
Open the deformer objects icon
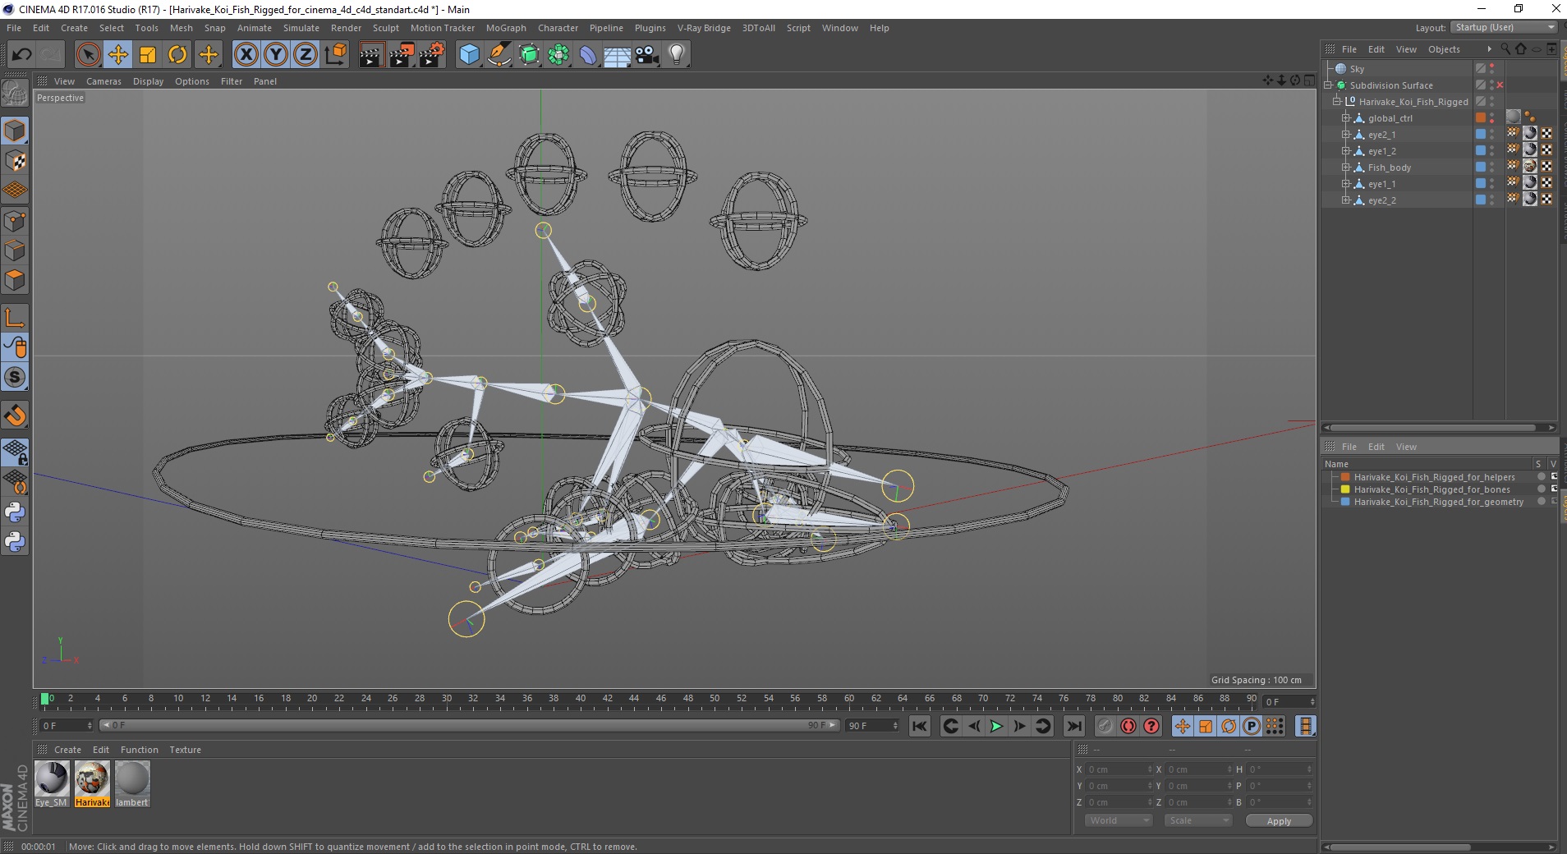click(x=588, y=55)
